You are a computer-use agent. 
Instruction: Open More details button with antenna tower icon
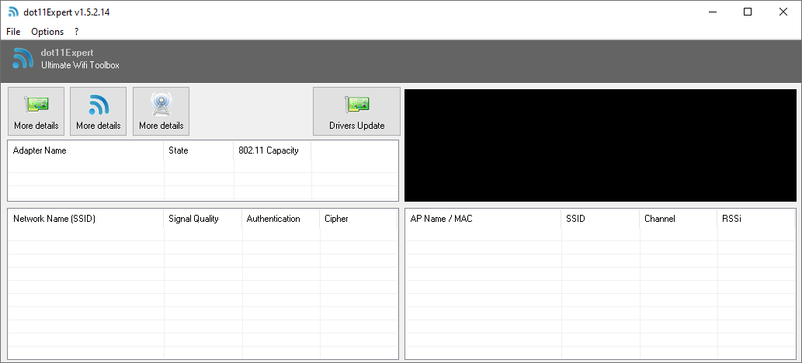tap(161, 112)
